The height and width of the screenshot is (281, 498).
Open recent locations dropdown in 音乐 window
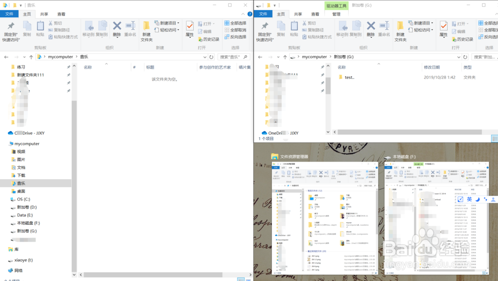(x=24, y=57)
